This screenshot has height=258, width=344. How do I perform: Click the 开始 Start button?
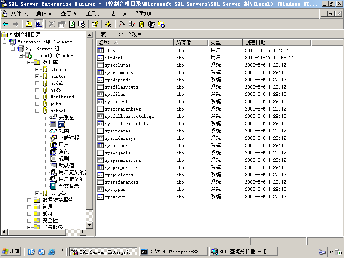11,252
